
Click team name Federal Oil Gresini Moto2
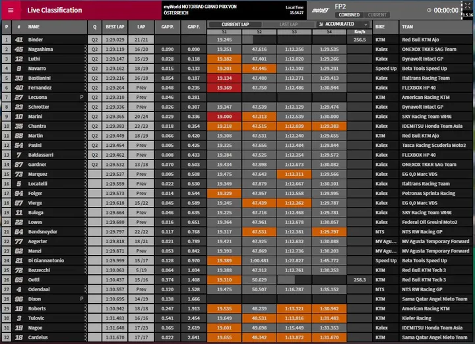429,222
